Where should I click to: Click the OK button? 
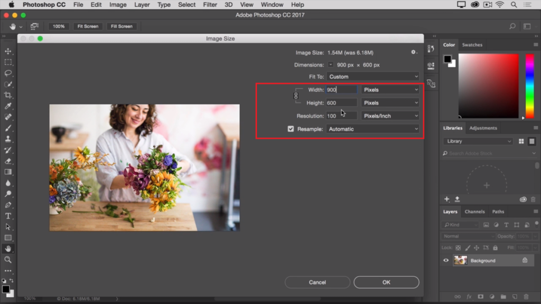point(386,282)
